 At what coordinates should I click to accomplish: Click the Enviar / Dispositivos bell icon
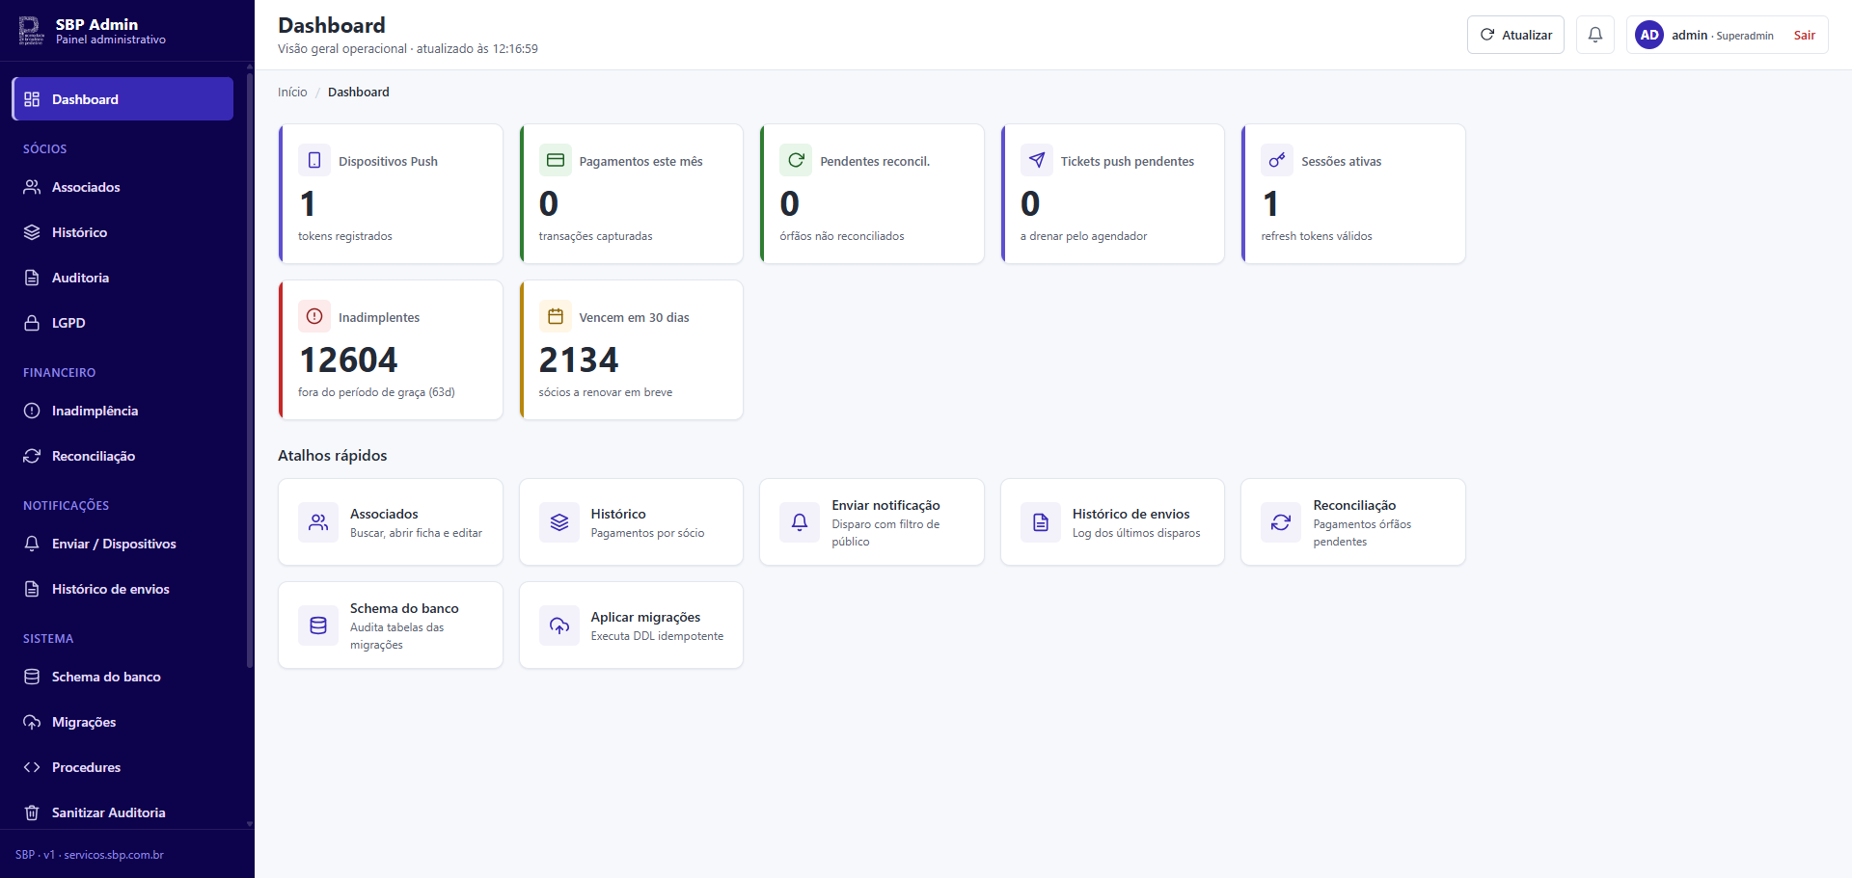pos(32,544)
